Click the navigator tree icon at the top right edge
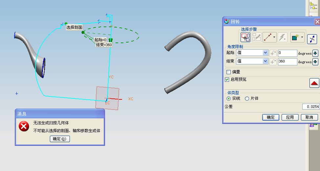This screenshot has height=171, width=320. tap(313, 6)
